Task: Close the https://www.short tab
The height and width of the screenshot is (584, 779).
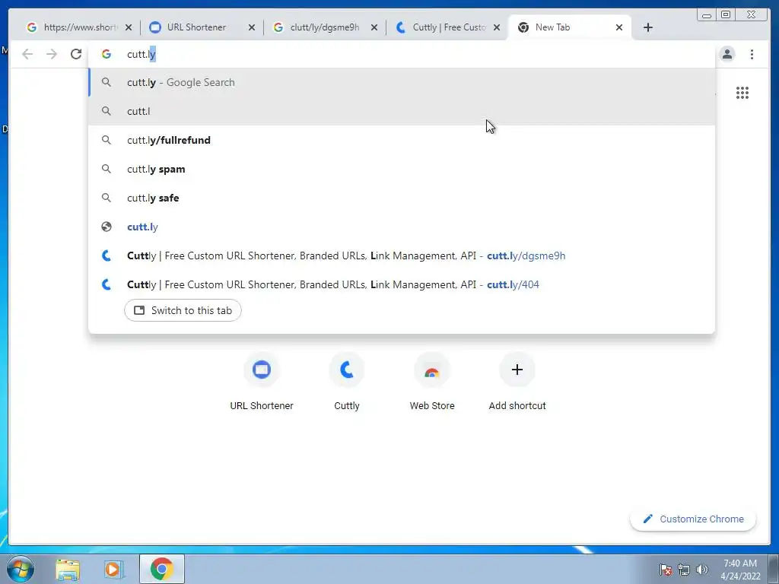Action: tap(129, 27)
